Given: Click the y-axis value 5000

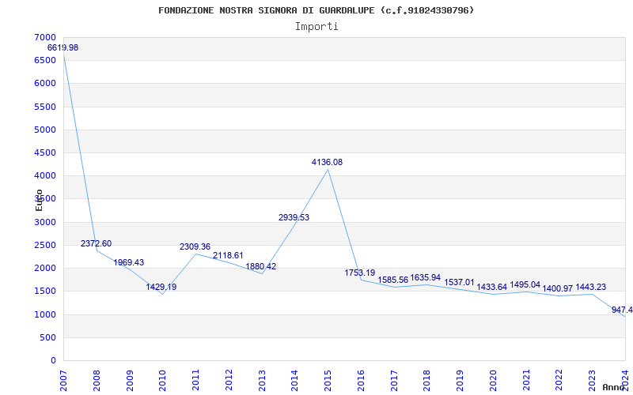Looking at the screenshot, I should (x=46, y=130).
